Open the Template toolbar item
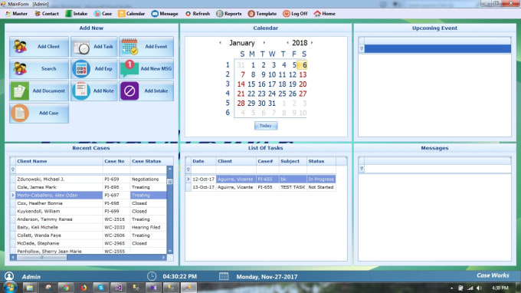Image resolution: width=521 pixels, height=293 pixels. click(x=262, y=14)
